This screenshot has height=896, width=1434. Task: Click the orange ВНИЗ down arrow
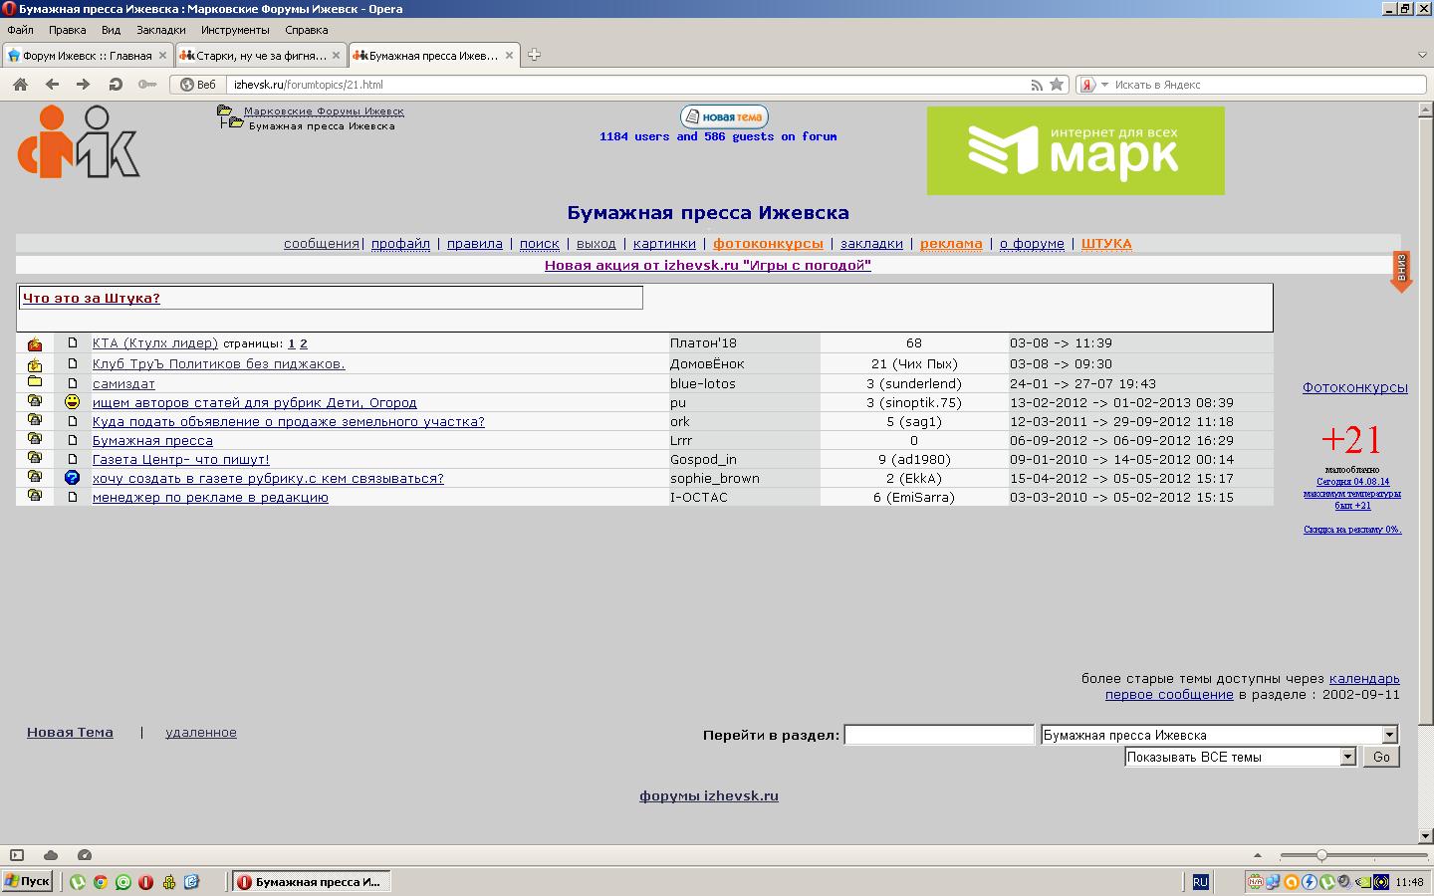[1401, 272]
